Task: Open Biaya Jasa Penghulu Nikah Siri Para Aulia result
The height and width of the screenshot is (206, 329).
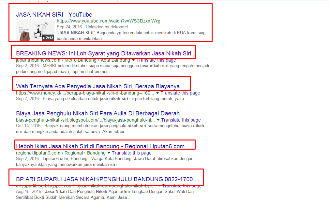Action: tap(101, 113)
